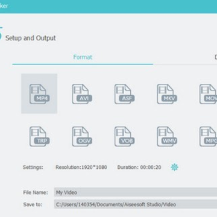The height and width of the screenshot is (217, 217).
Task: Select MKV as output format
Action: (x=167, y=94)
